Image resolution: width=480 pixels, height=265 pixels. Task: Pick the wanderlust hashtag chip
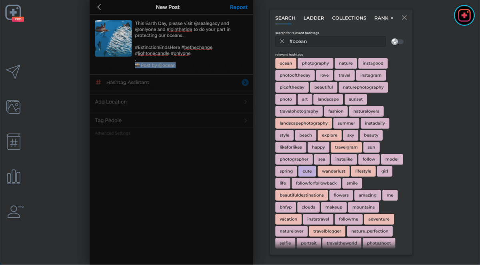pos(334,171)
